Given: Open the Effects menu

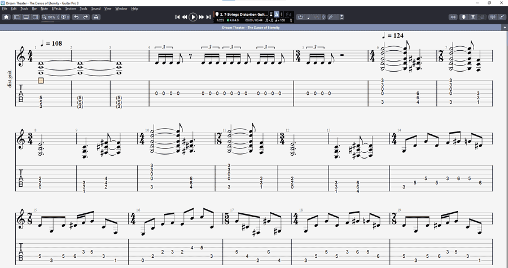Looking at the screenshot, I should (56, 8).
